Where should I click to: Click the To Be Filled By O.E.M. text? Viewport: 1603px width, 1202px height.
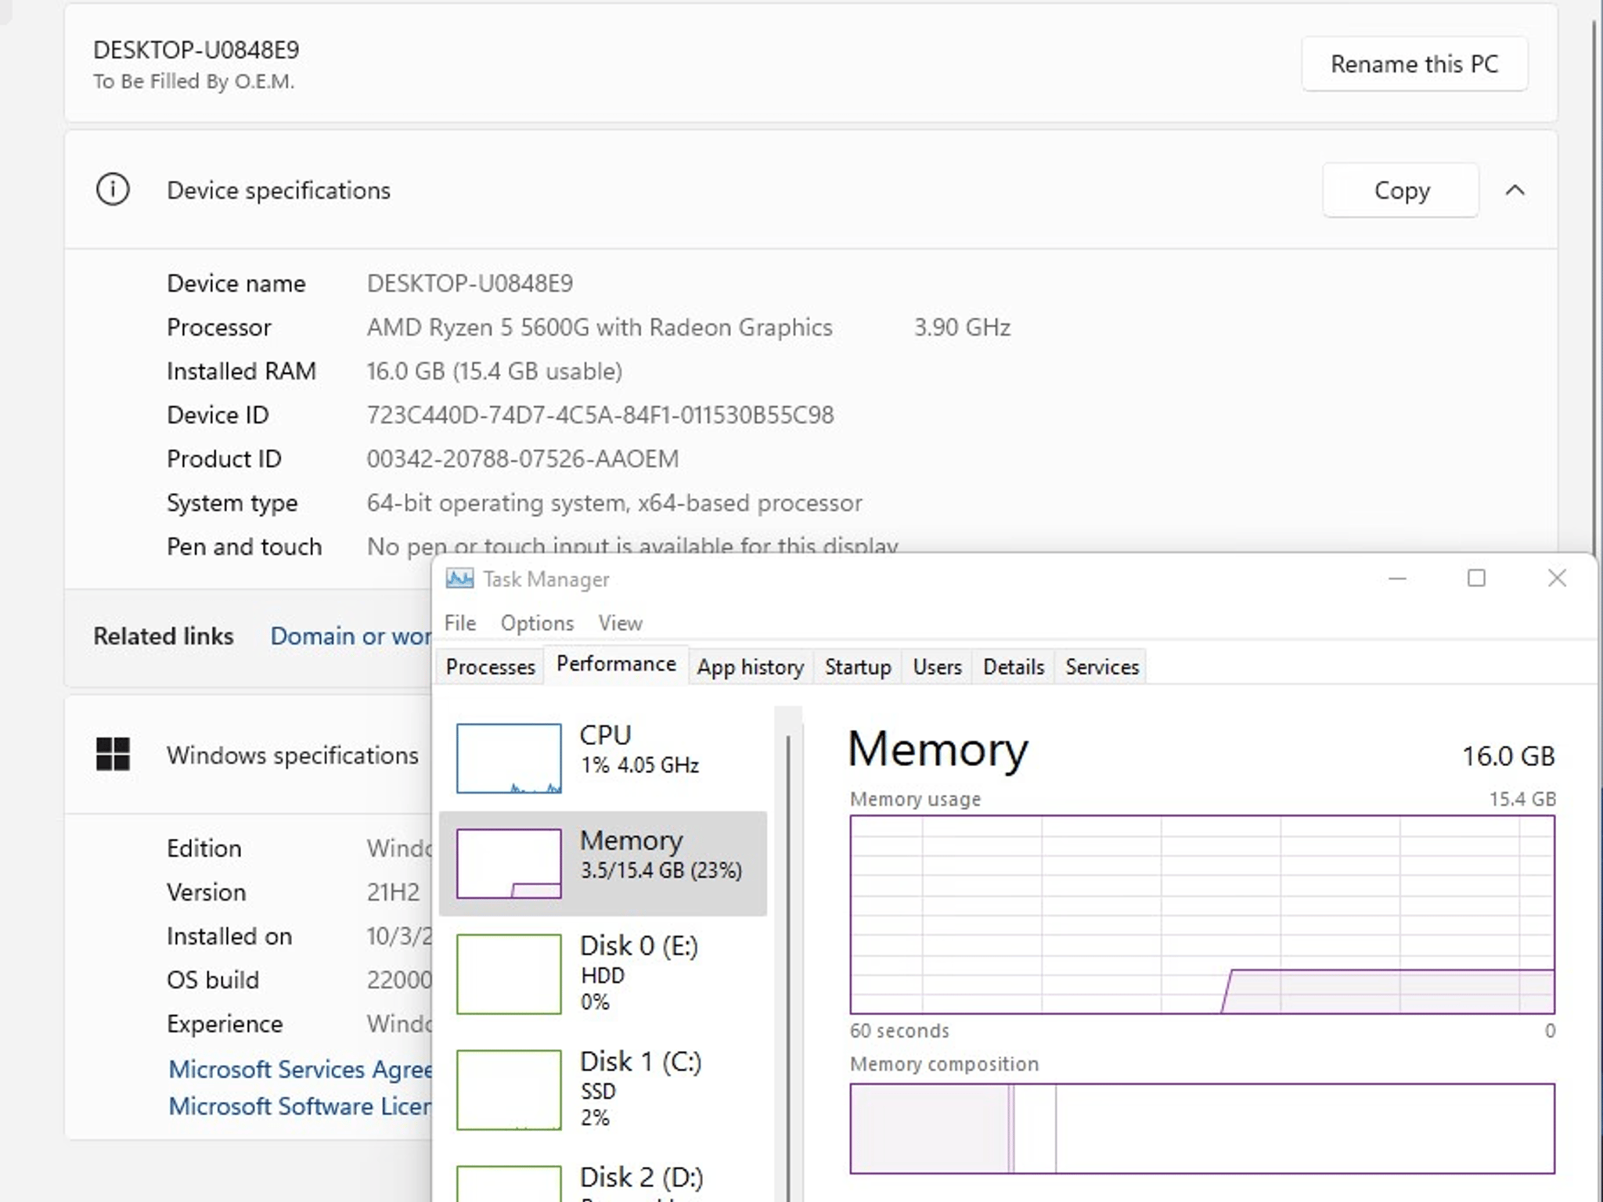click(194, 81)
